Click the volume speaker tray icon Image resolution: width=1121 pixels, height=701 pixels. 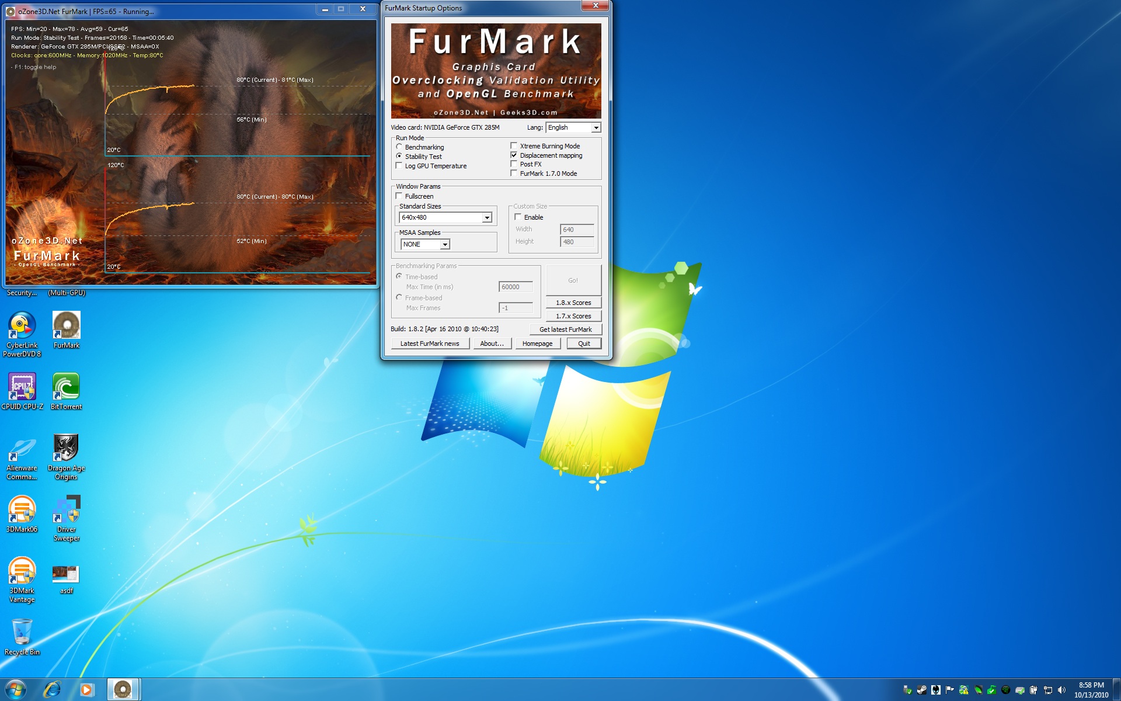1062,690
